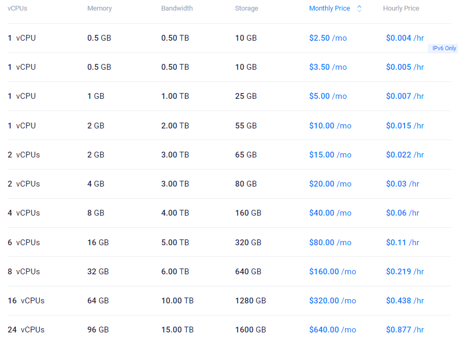Select the $20.00 /mo plan price
Image resolution: width=458 pixels, height=343 pixels.
coord(330,184)
